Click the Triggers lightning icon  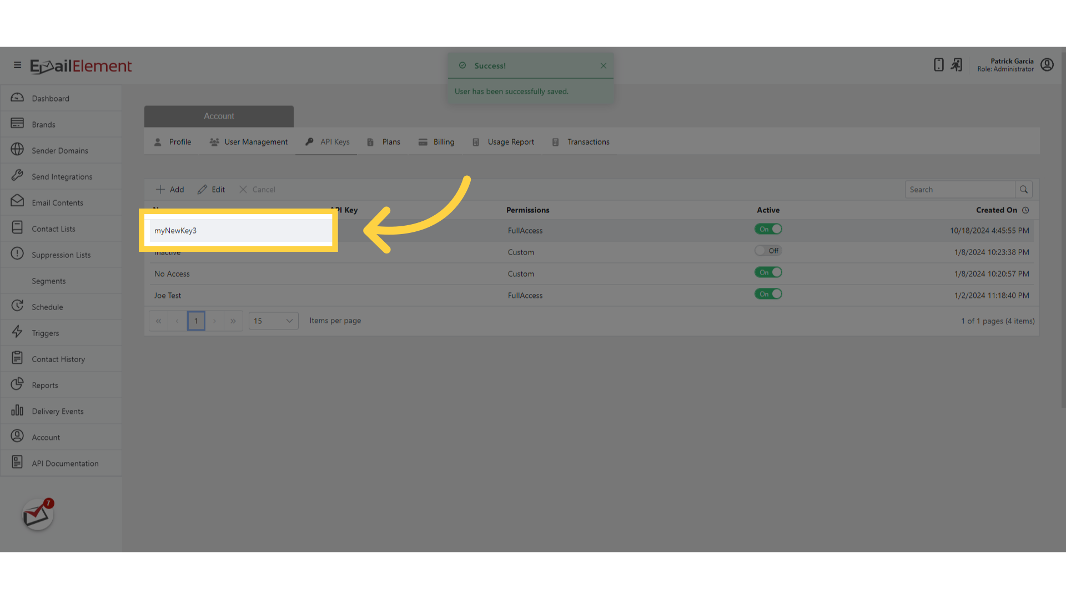coord(17,332)
